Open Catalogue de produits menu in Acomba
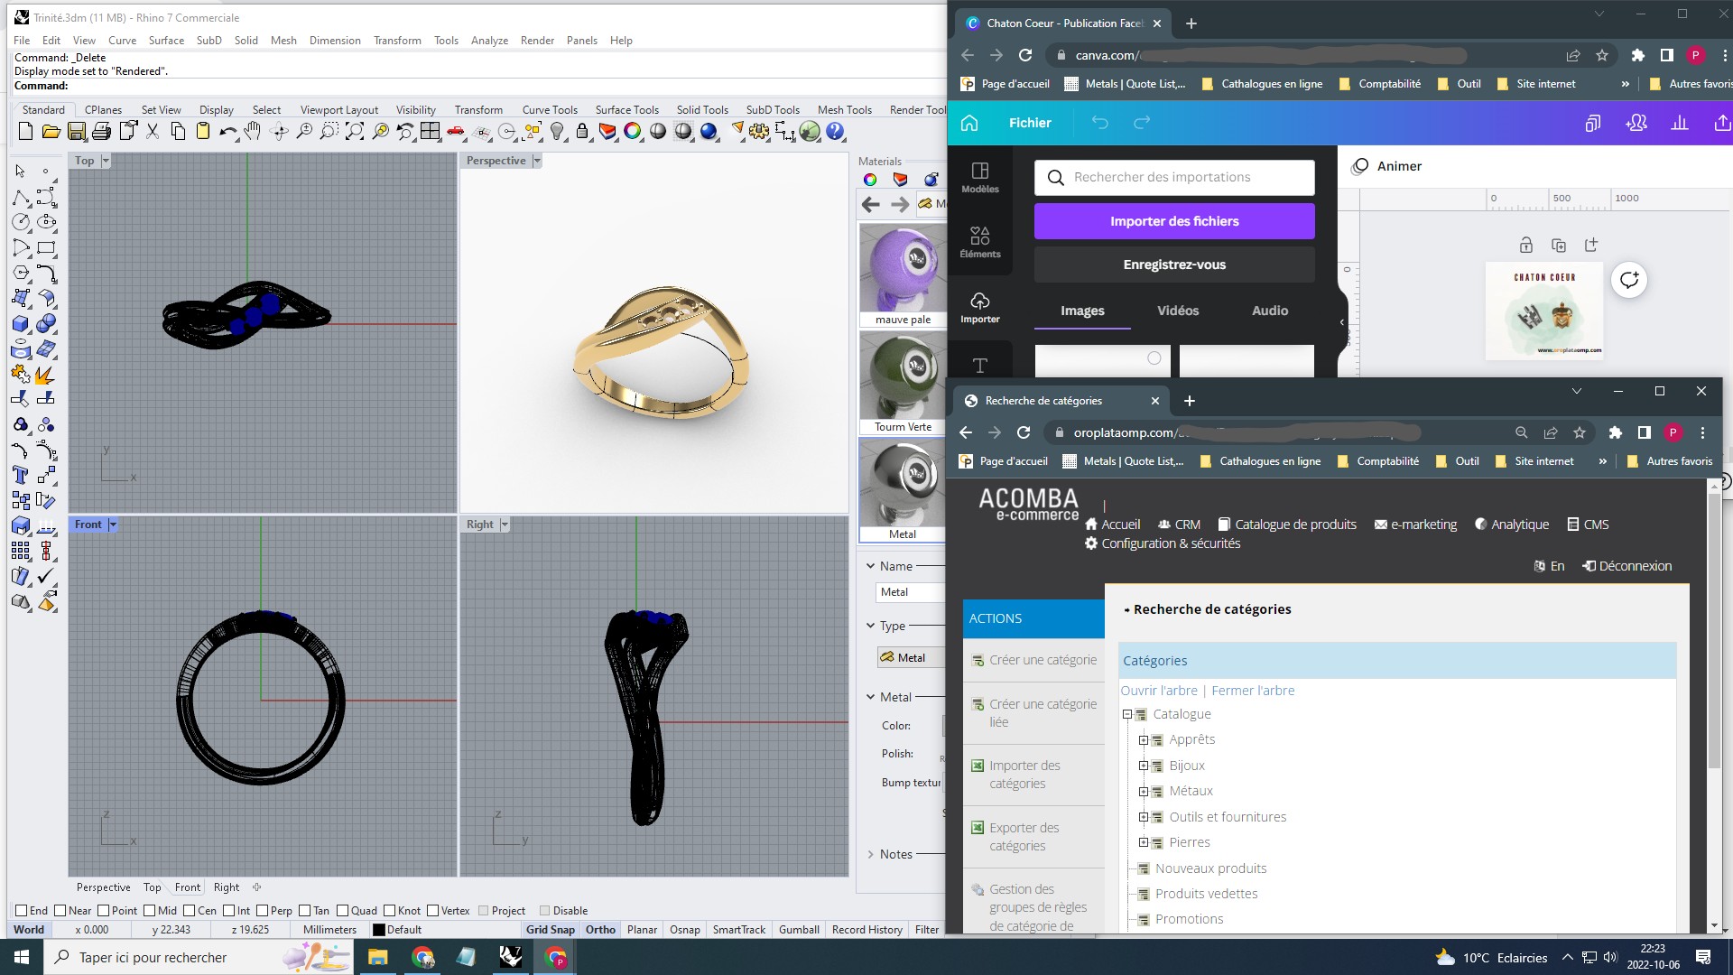This screenshot has width=1733, height=975. [x=1287, y=525]
